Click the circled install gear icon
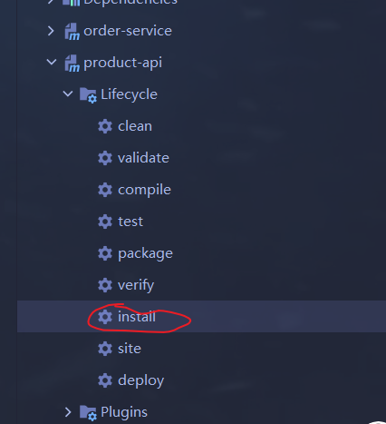Viewport: 386px width, 424px height. (x=105, y=317)
